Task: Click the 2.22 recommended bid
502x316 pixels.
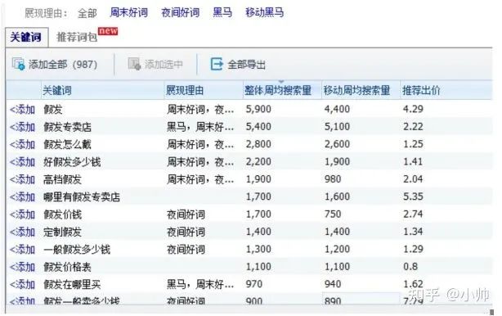Action: tap(413, 127)
